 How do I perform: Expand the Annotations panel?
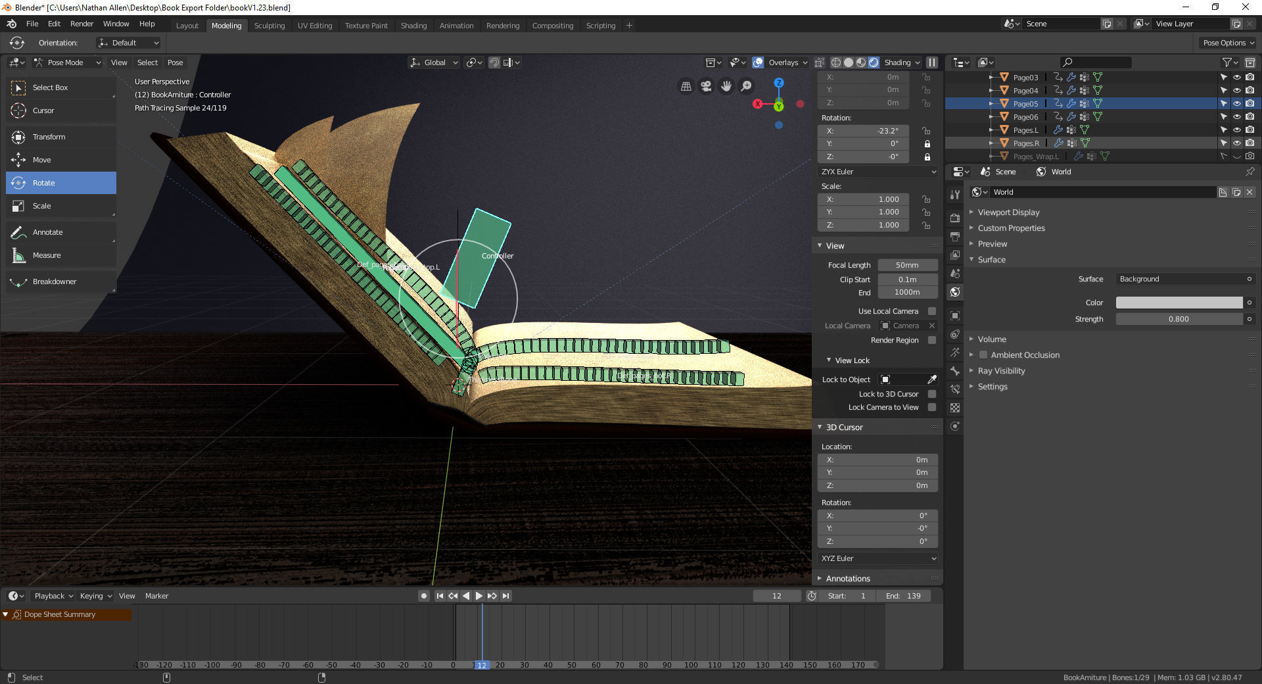[847, 579]
